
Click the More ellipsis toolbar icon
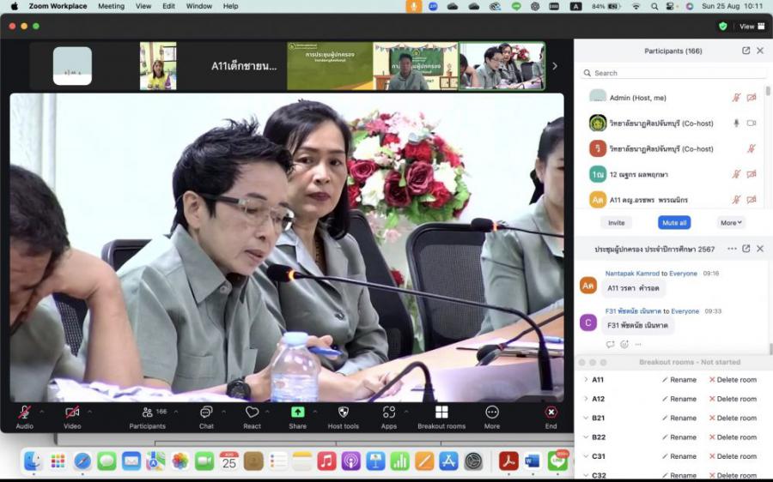[491, 413]
